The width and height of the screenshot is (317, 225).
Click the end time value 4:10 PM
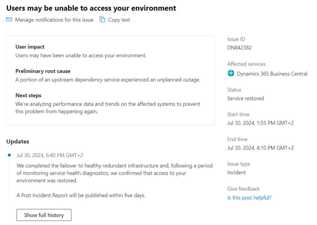point(260,148)
